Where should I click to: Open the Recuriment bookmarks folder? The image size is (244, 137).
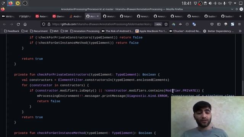(x=39, y=31)
